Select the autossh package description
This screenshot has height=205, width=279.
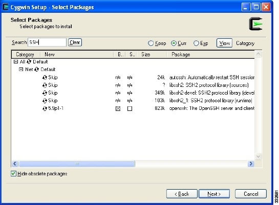211,77
